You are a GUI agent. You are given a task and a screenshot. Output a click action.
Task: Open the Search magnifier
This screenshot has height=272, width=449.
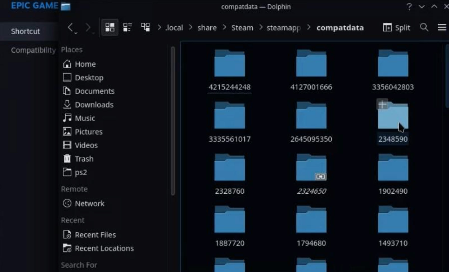424,27
